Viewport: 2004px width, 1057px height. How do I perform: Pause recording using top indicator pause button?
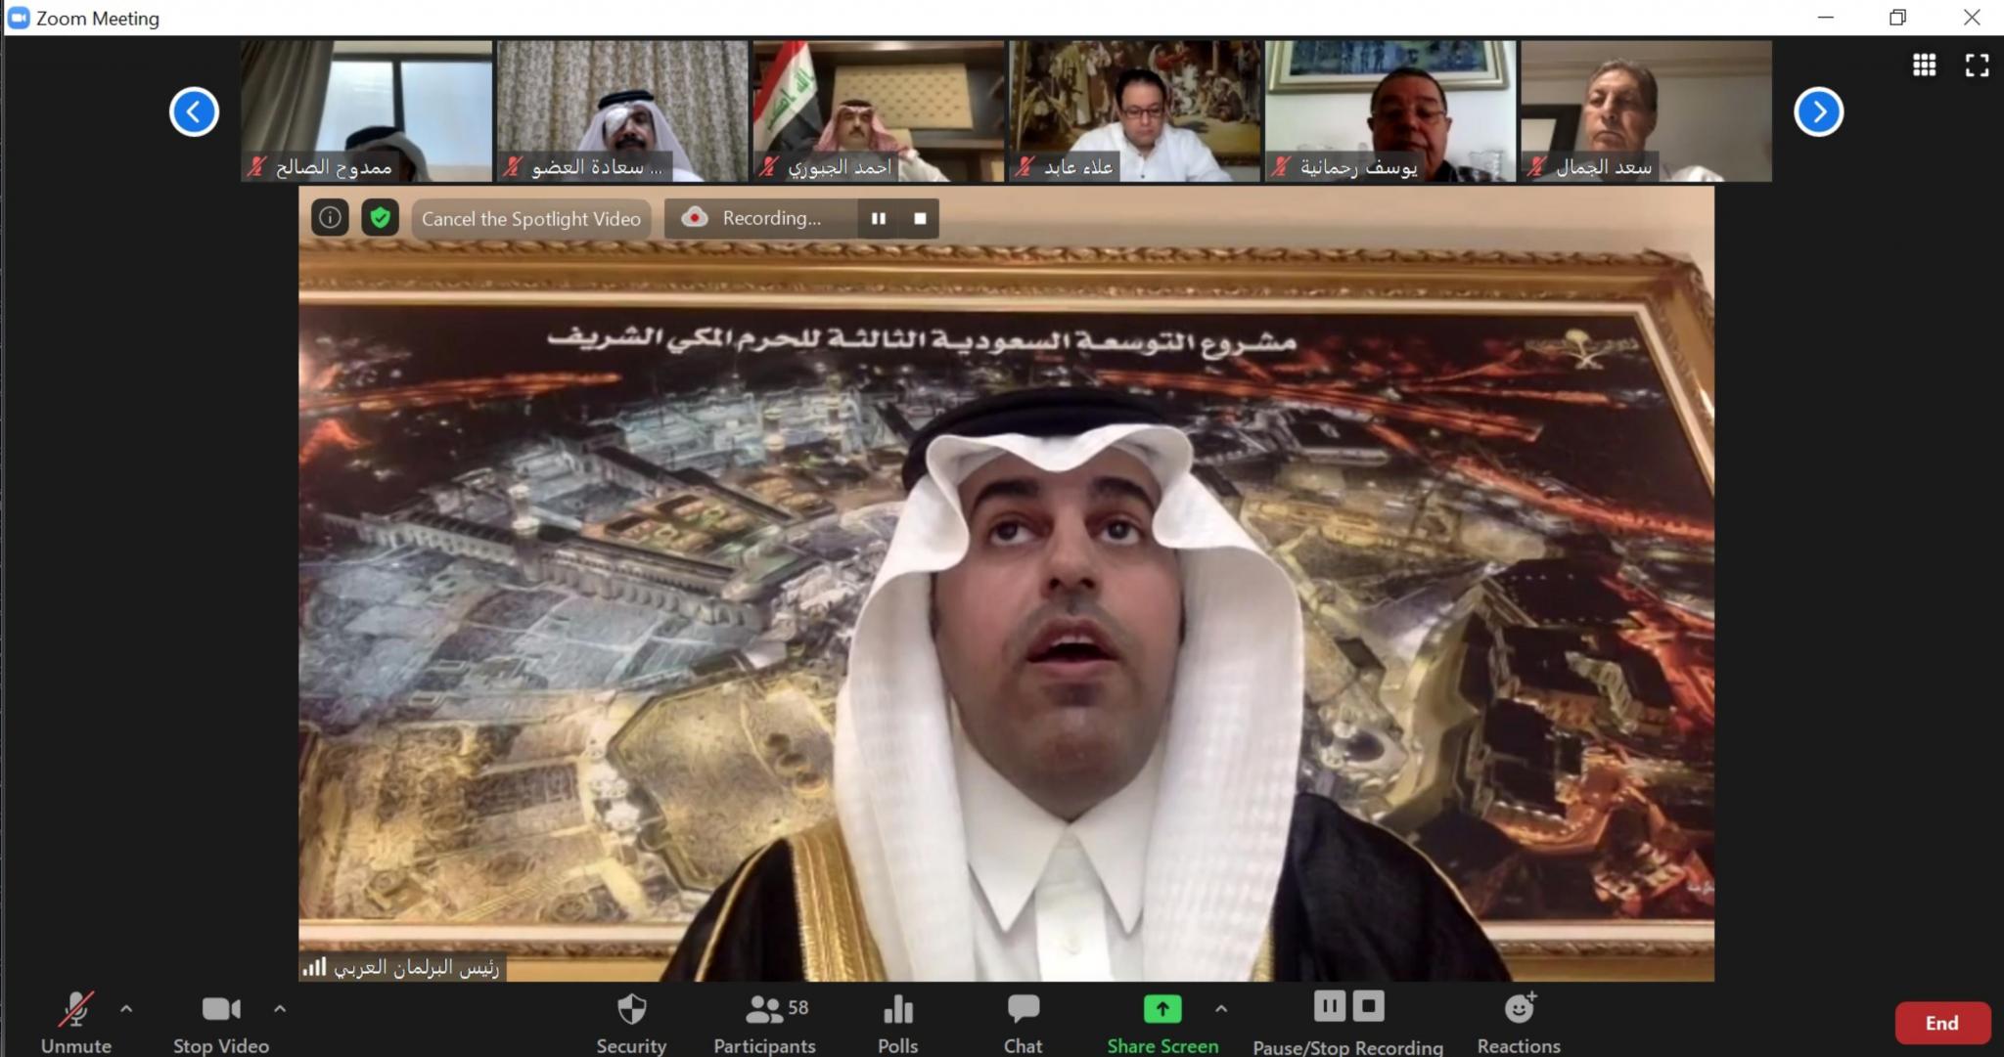click(879, 218)
